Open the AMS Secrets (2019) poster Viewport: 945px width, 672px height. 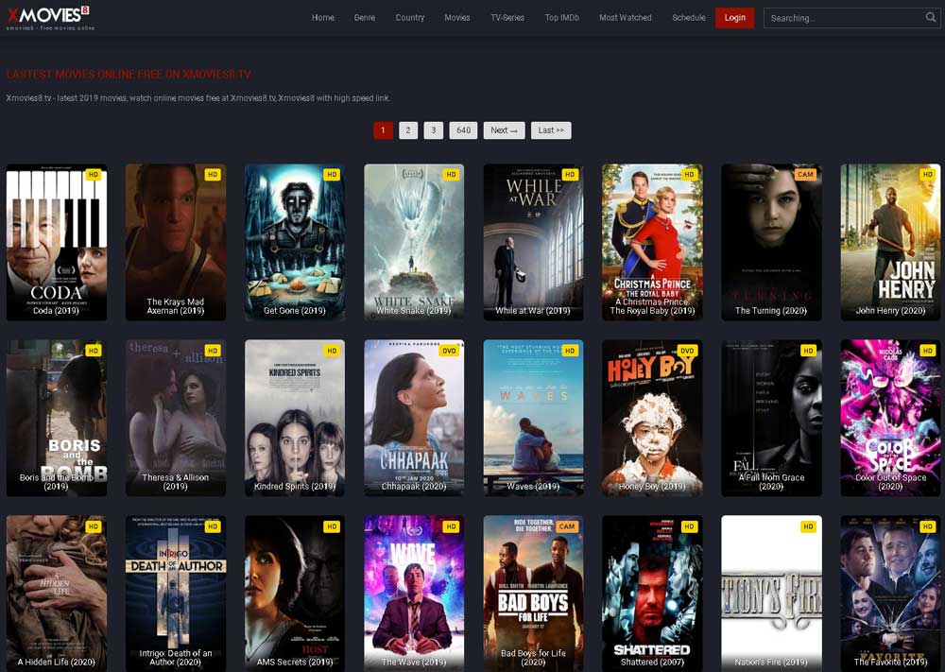[295, 593]
